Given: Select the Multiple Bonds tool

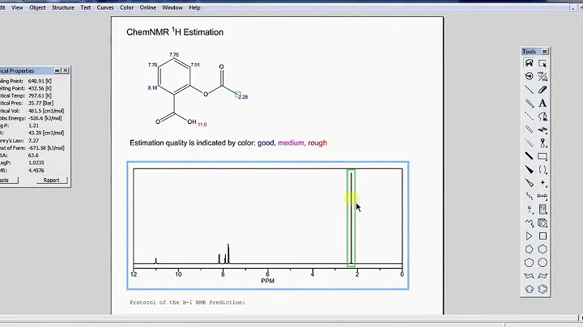Looking at the screenshot, I should click(529, 104).
